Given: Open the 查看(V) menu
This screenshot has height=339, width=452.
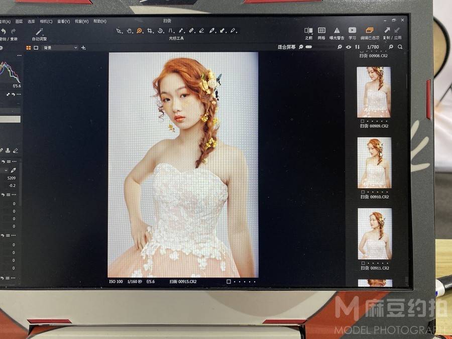Looking at the screenshot, I should (63, 21).
